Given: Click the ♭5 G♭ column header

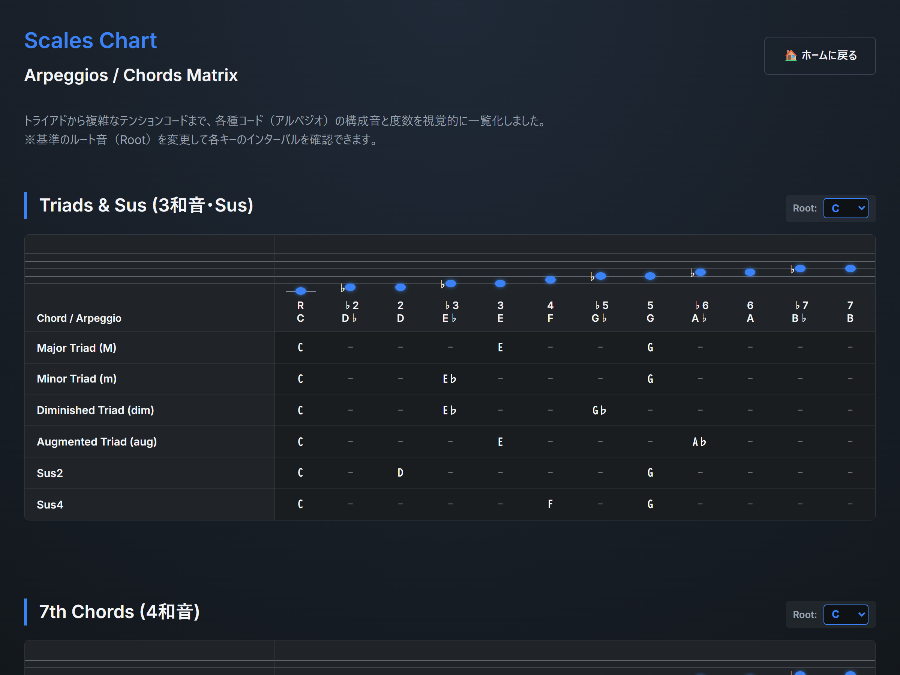Looking at the screenshot, I should click(x=600, y=312).
